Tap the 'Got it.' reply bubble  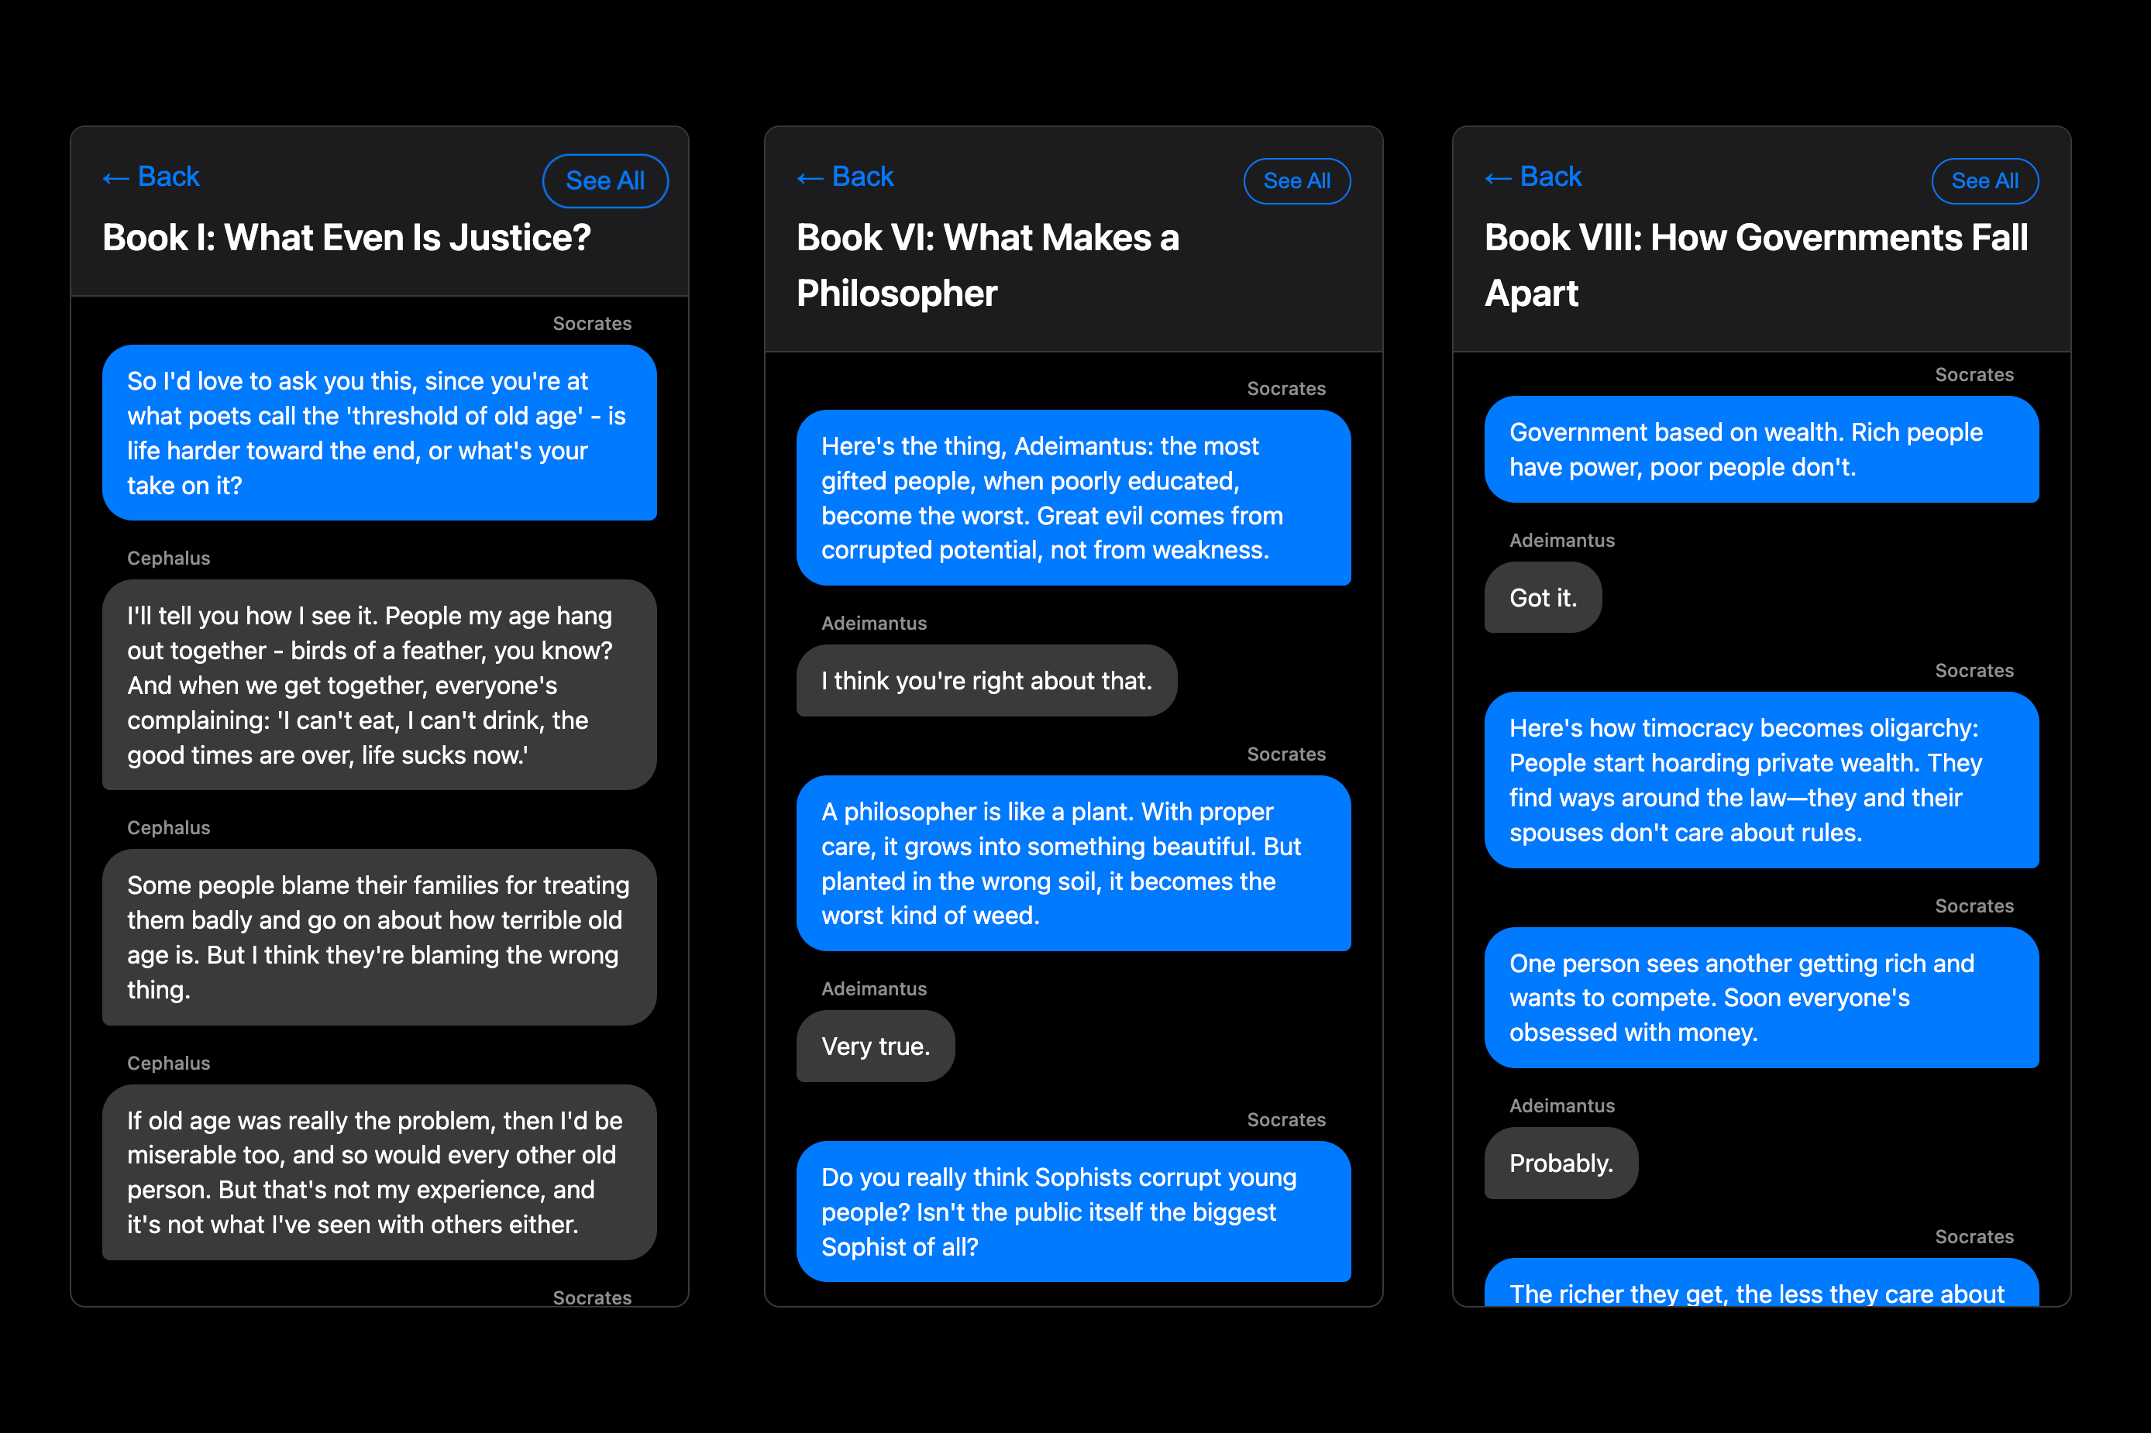(x=1542, y=598)
